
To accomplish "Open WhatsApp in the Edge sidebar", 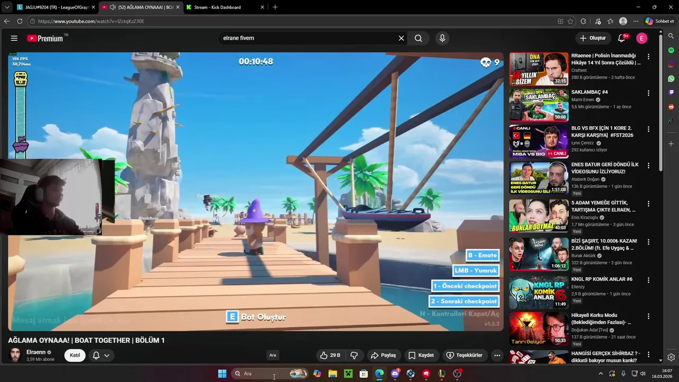I will click(671, 79).
